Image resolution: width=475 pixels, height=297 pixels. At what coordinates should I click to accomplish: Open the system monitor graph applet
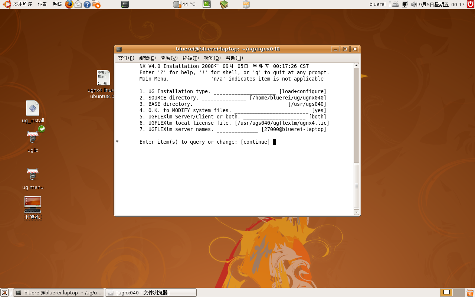[x=207, y=4]
